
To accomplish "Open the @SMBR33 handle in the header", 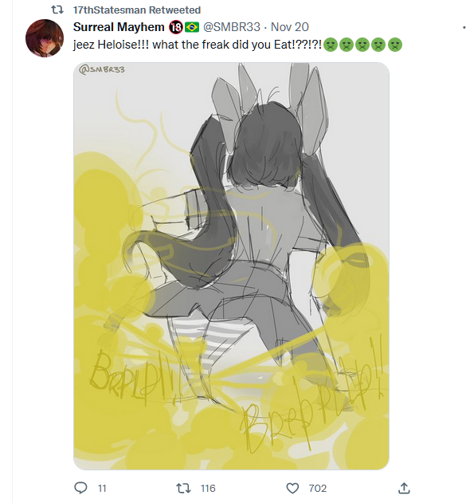I will (x=232, y=27).
